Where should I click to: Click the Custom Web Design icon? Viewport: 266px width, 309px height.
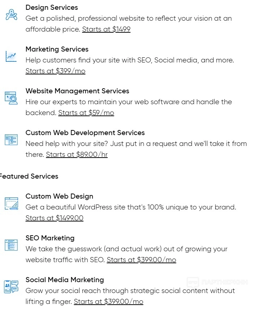point(11,203)
